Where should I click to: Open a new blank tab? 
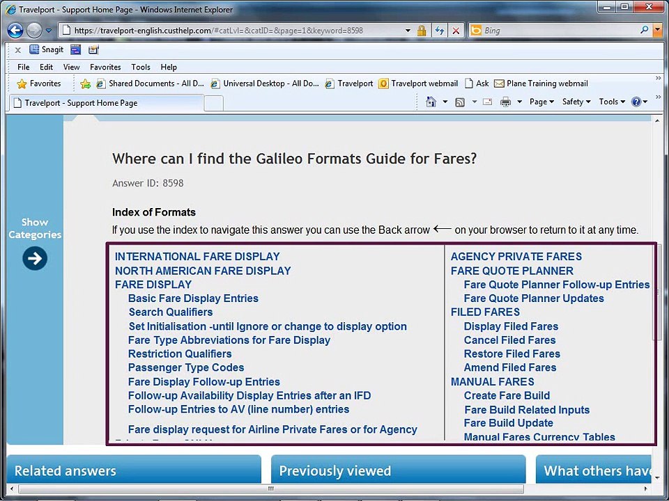click(214, 103)
